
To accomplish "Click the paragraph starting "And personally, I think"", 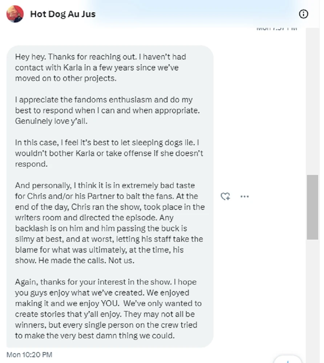I will click(x=109, y=223).
